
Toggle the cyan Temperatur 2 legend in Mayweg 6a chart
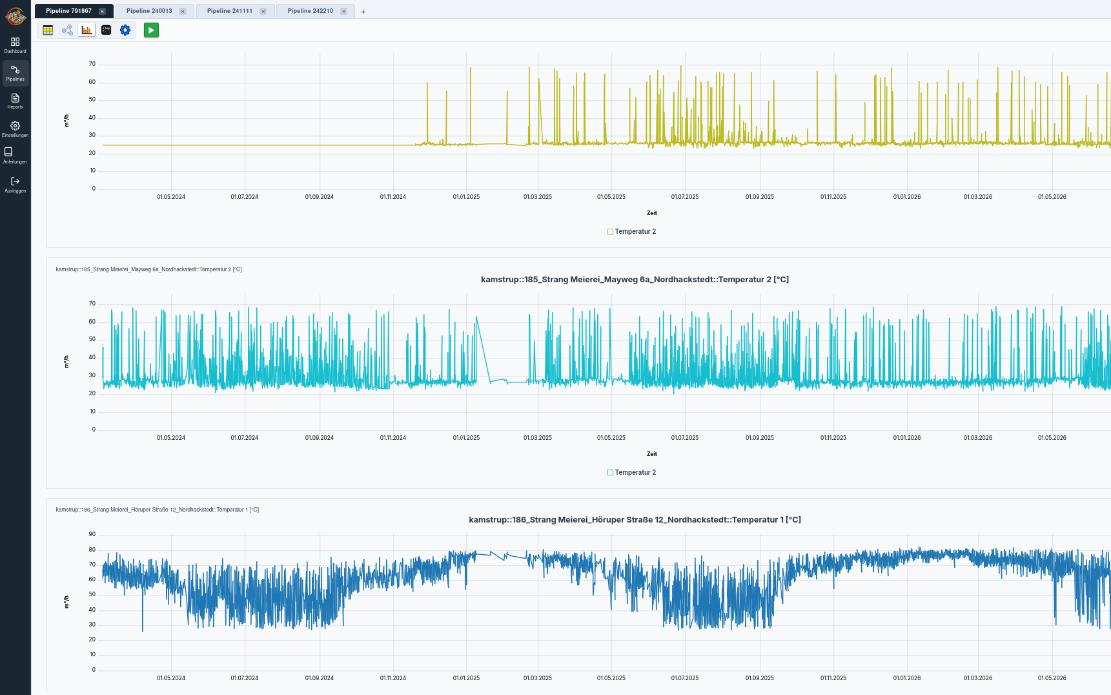pos(631,473)
